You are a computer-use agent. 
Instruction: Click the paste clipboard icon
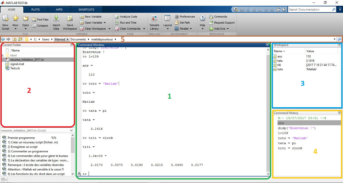[x=260, y=9]
